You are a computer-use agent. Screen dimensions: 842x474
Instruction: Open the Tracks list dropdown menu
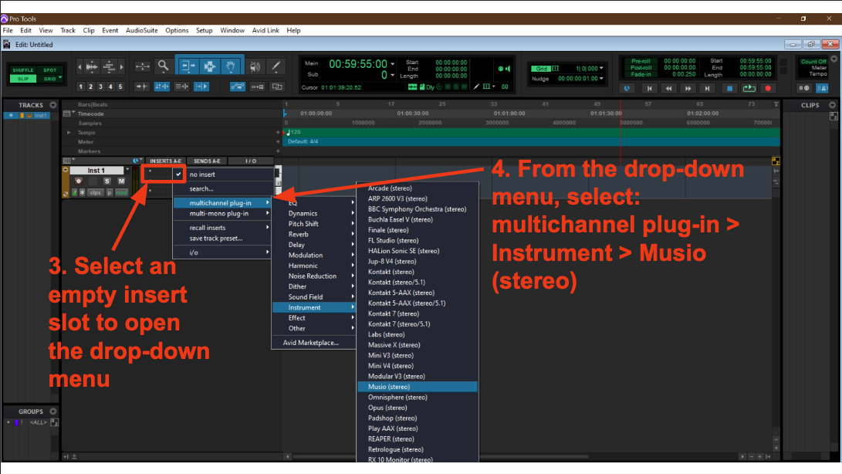tap(52, 105)
